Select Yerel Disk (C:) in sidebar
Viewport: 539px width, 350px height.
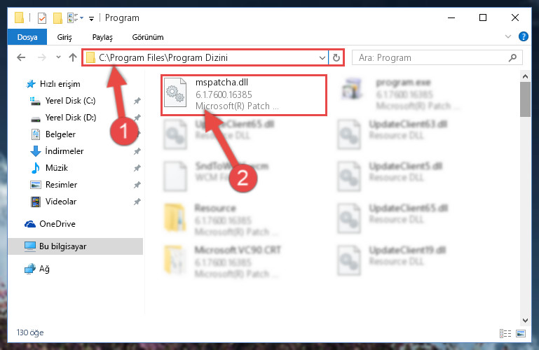pyautogui.click(x=70, y=101)
